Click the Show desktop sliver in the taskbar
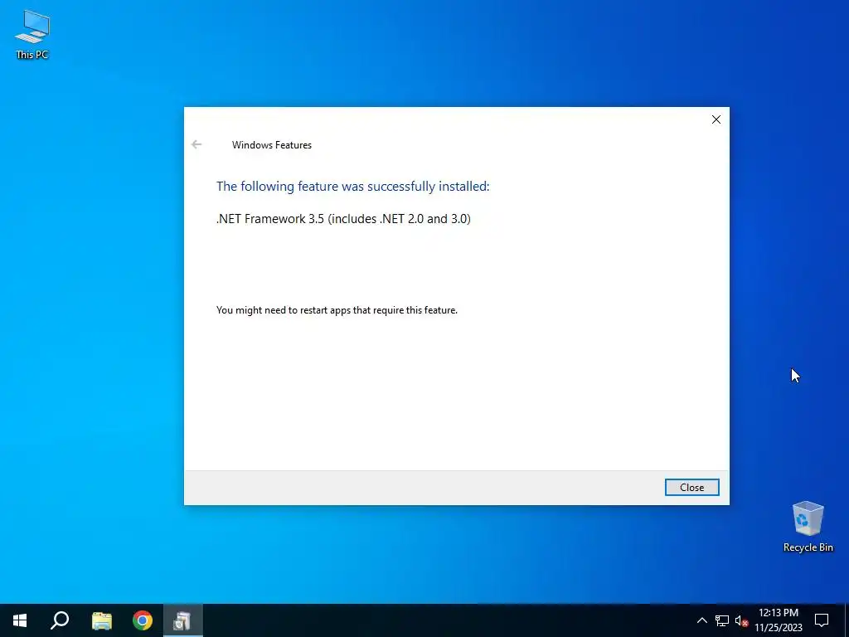This screenshot has height=637, width=849. coord(847,620)
